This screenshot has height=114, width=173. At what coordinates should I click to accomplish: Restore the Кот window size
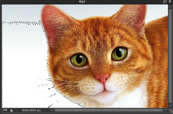pos(165,2)
